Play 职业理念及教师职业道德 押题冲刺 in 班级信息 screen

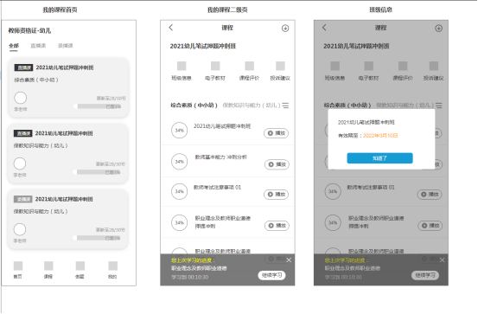pyautogui.click(x=430, y=226)
